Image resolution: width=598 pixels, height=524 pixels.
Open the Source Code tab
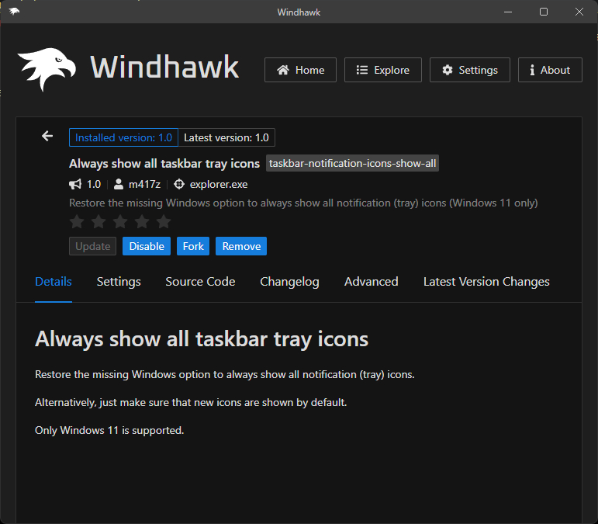200,282
